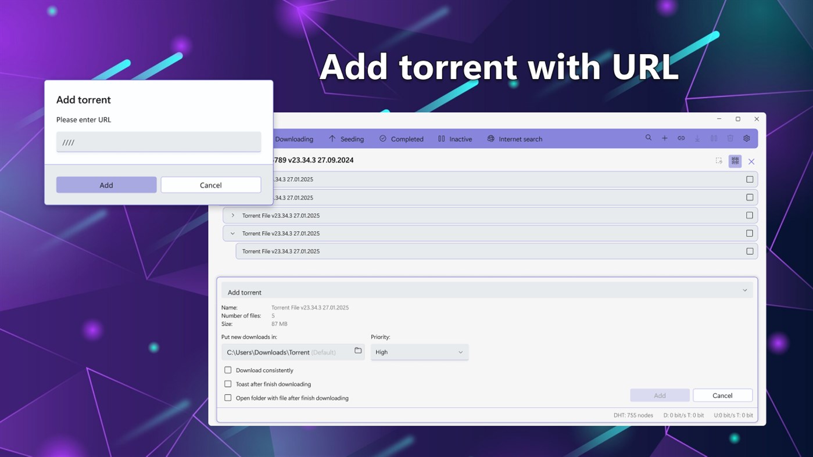The width and height of the screenshot is (813, 457).
Task: Open settings via the gear icon
Action: [746, 138]
